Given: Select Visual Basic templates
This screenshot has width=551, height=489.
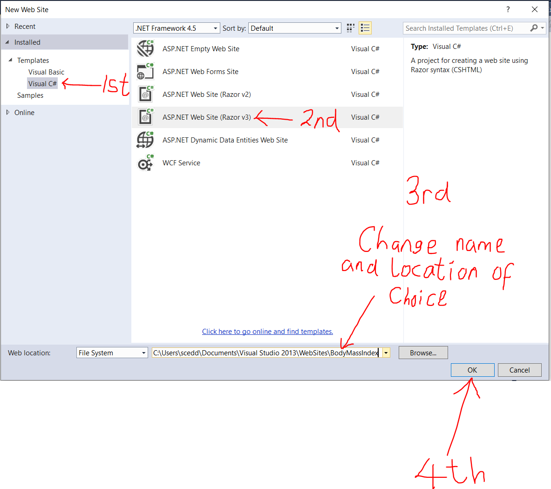Looking at the screenshot, I should click(46, 72).
